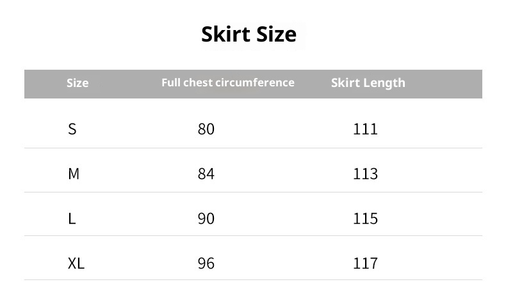Click the word "Full" in the header
This screenshot has height=298, width=506.
coord(171,82)
